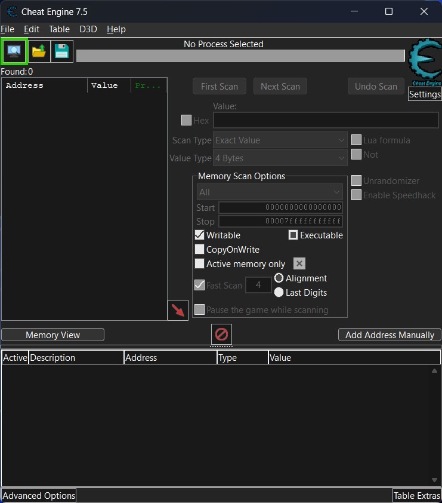Click the X beside Active memory only

click(x=299, y=263)
